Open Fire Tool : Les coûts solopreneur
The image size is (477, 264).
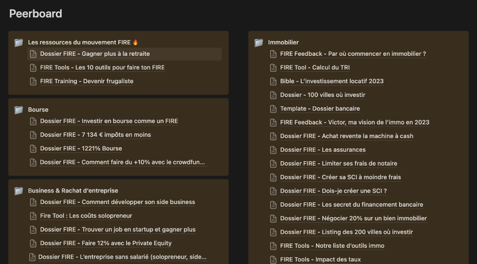(86, 216)
